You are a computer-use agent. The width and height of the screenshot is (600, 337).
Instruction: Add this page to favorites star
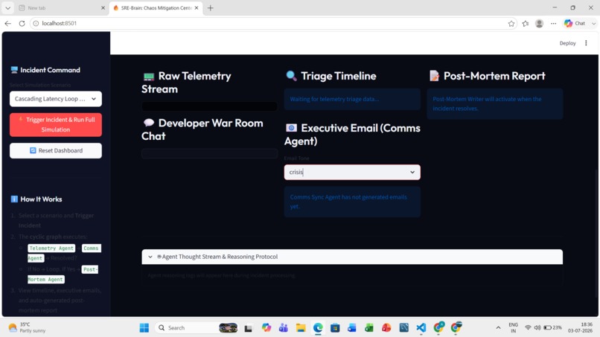tap(511, 23)
